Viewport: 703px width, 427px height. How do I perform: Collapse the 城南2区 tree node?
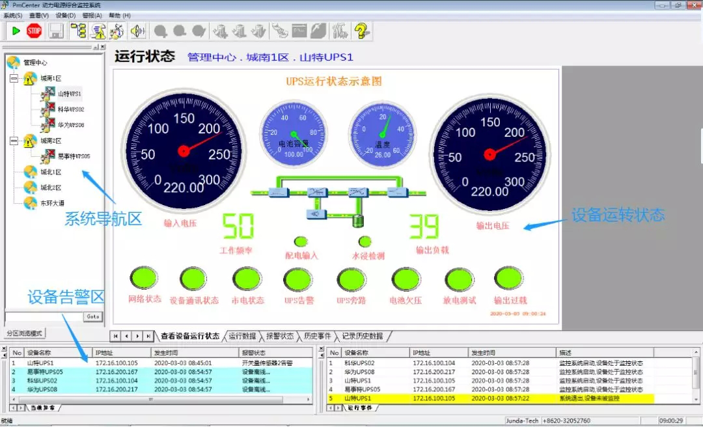(x=14, y=141)
